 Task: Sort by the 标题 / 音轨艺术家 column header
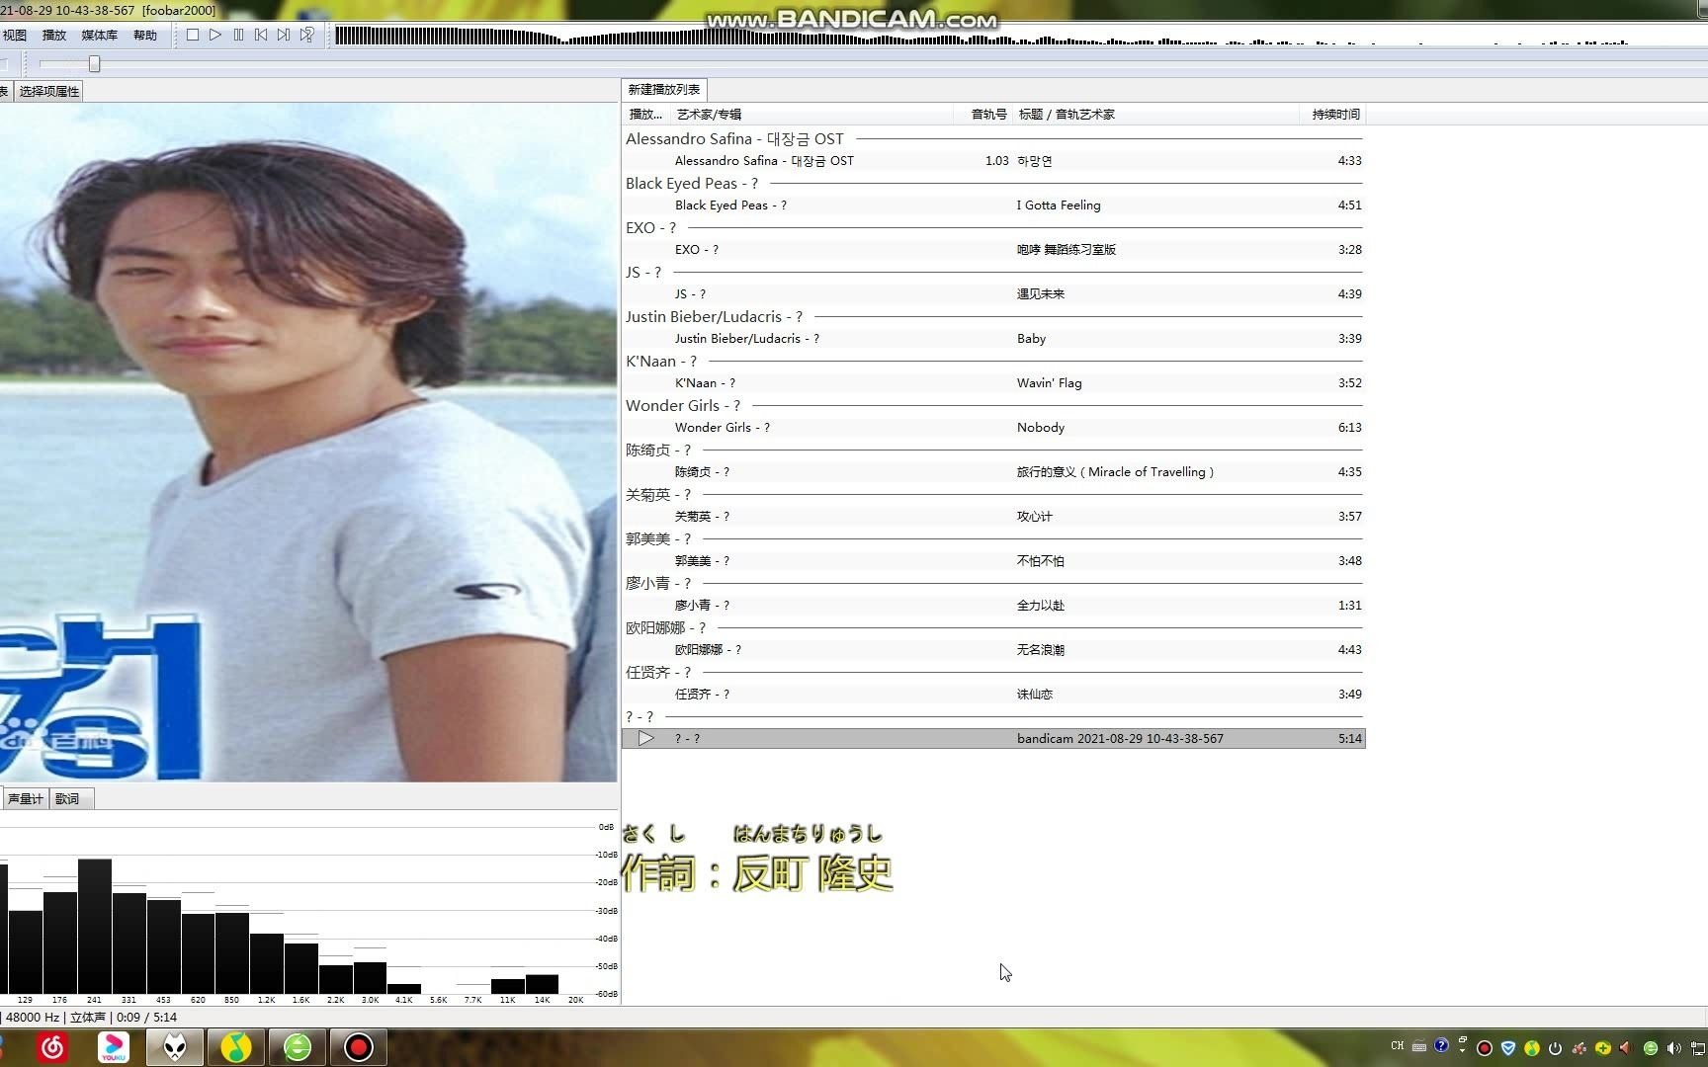1156,115
